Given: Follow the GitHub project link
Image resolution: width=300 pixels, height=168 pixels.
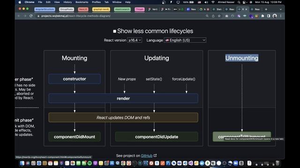Looking at the screenshot, I should coord(147,155).
